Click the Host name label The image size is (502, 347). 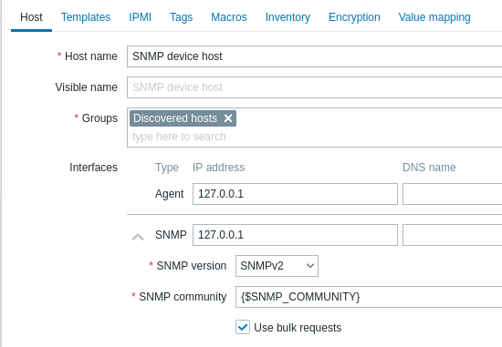coord(91,56)
